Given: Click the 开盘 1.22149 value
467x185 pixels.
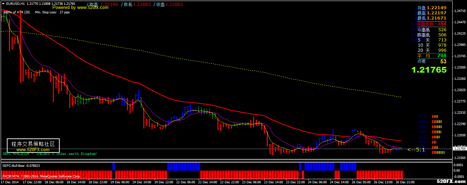Looking at the screenshot, I should [432, 8].
